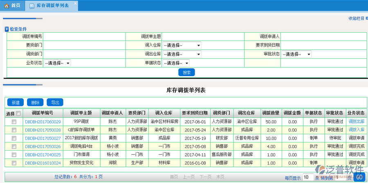Focus the 调拨单编号 search input field

(x=90, y=36)
